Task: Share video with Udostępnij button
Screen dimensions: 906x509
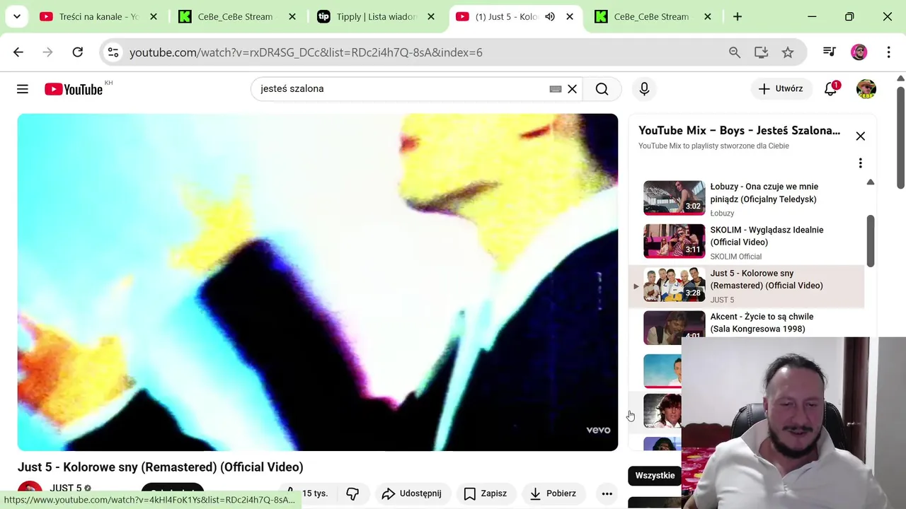Action: click(411, 493)
